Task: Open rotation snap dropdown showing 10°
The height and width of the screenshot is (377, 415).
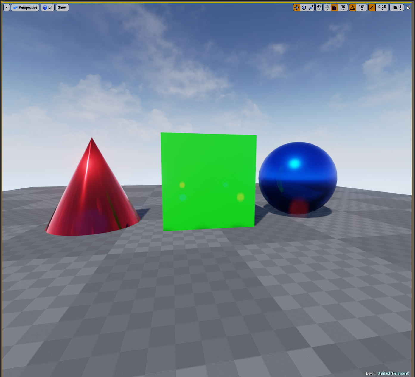Action: tap(362, 7)
